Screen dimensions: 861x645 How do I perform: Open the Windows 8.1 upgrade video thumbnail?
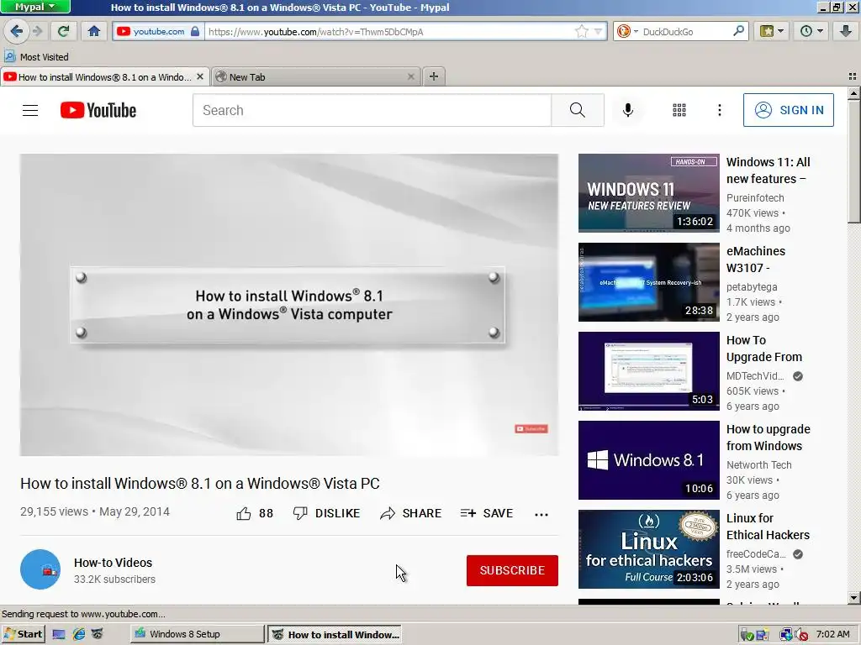648,460
